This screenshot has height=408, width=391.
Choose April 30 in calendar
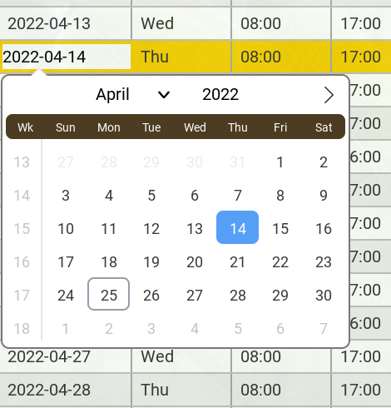pos(324,296)
